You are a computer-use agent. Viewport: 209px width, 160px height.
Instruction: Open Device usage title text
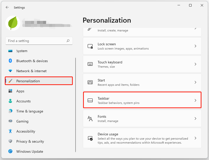(108, 134)
